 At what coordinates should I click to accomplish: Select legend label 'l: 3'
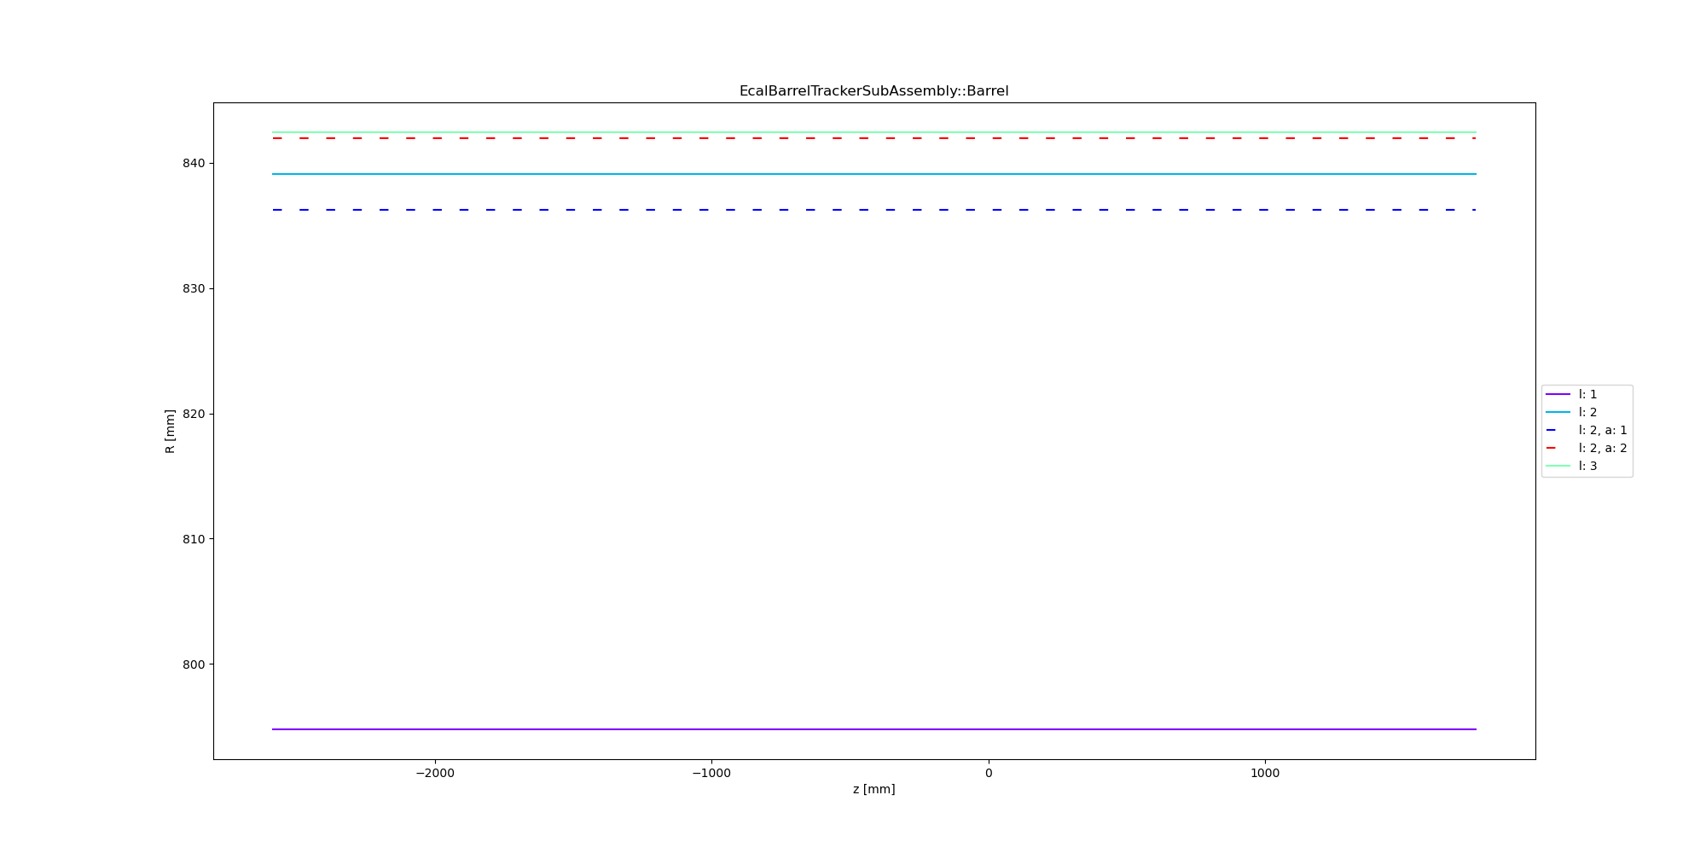(x=1587, y=466)
